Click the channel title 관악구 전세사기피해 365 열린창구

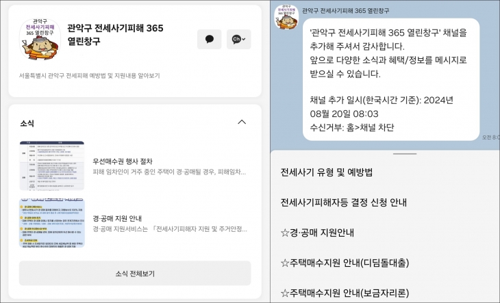(115, 34)
